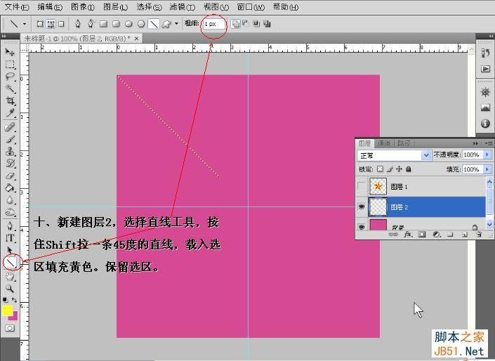The width and height of the screenshot is (495, 361).
Task: Select the Blur tool
Action: pos(10,200)
